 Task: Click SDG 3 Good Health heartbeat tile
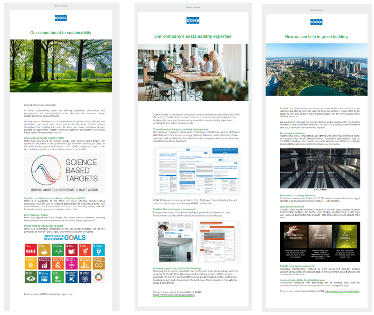(58, 250)
